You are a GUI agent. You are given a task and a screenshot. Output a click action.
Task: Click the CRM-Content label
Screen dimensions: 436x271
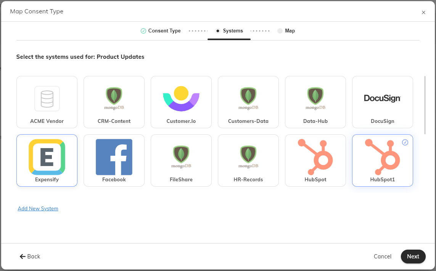click(x=114, y=121)
